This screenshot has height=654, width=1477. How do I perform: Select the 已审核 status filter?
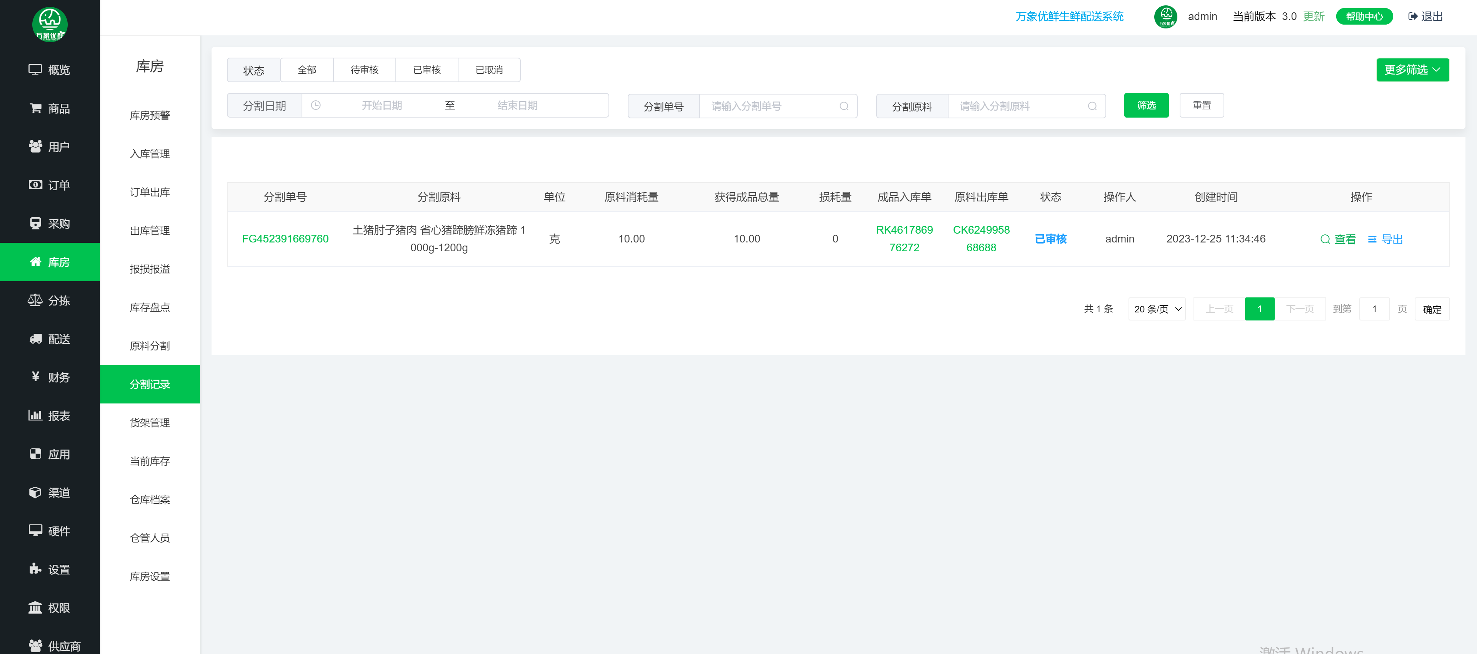(427, 70)
